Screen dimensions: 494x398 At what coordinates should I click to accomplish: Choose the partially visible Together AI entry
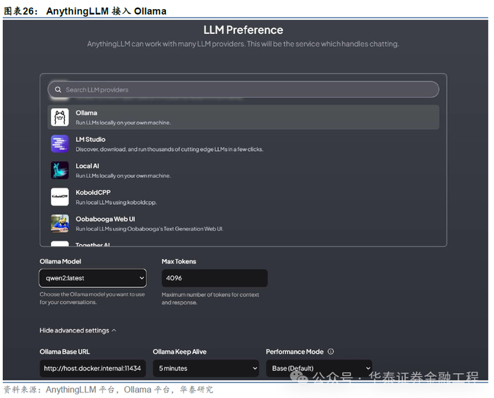92,244
